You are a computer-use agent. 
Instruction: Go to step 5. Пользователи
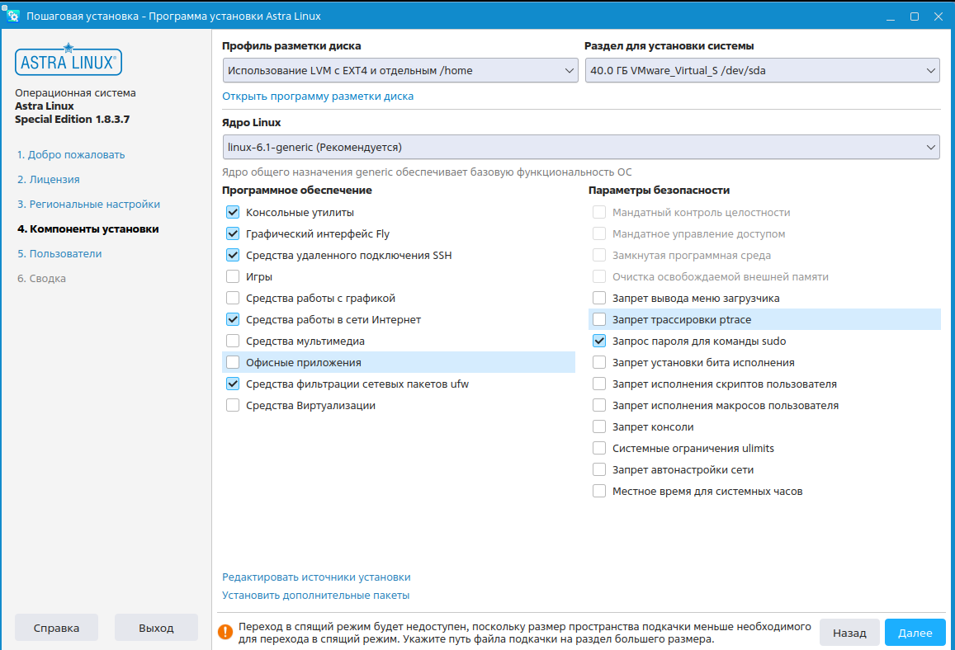(59, 254)
